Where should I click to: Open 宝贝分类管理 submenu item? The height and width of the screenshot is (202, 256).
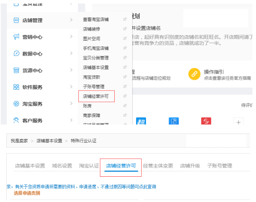pyautogui.click(x=96, y=58)
